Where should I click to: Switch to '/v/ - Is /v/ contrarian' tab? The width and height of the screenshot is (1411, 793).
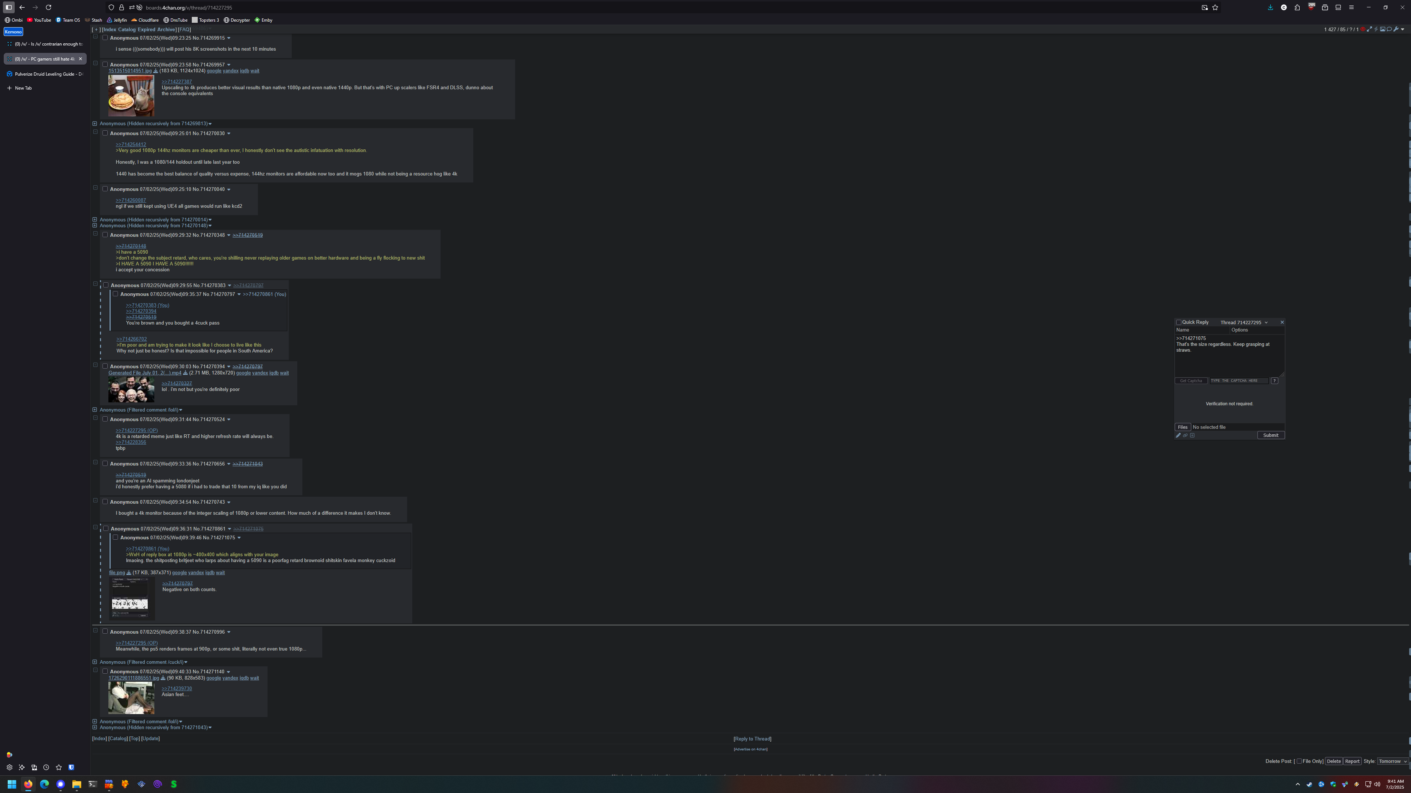(x=45, y=44)
